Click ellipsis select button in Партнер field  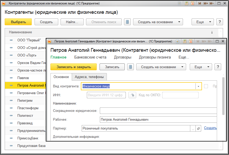point(193,128)
